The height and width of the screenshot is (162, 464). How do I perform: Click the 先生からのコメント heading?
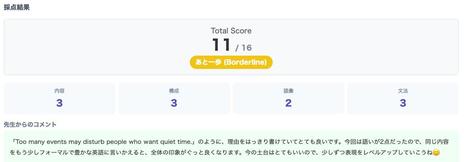coord(30,125)
